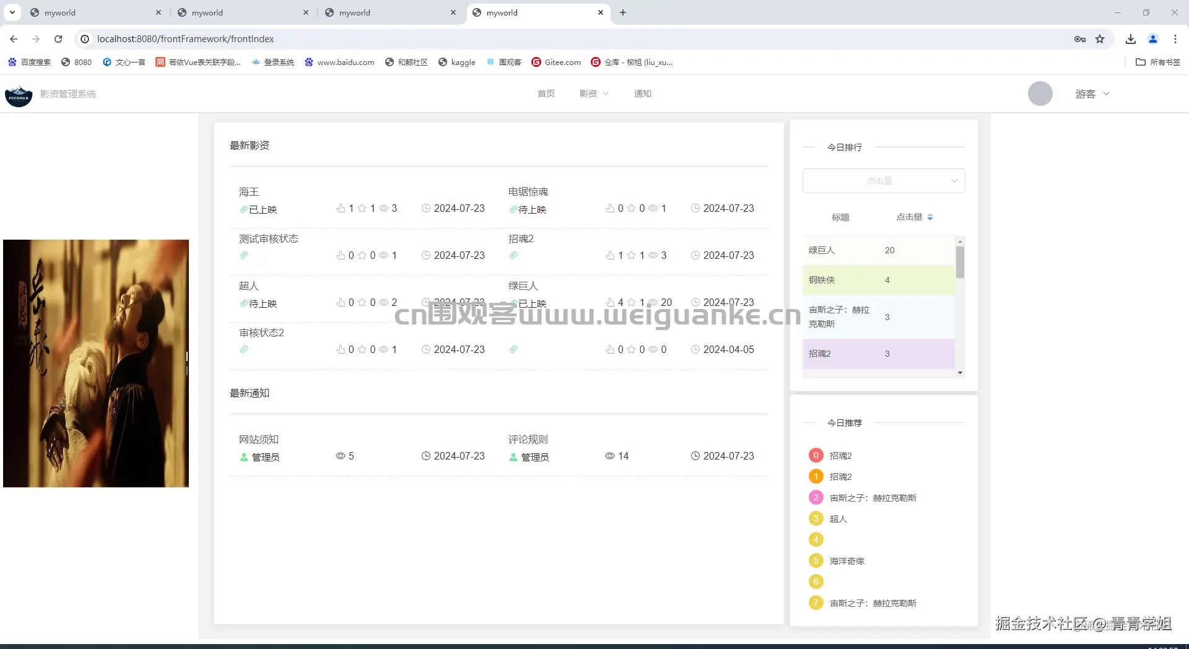1189x649 pixels.
Task: Click the 点击量 sort caret icon
Action: click(930, 217)
